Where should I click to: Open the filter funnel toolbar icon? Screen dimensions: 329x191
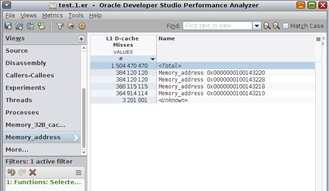point(60,26)
